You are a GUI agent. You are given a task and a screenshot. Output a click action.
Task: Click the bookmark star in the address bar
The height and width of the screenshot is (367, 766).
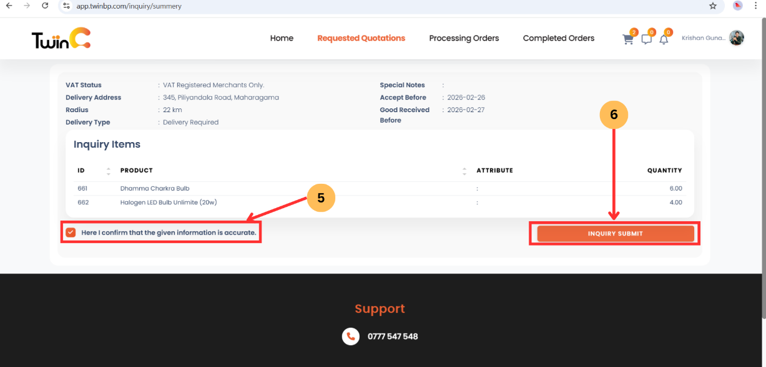pos(712,6)
